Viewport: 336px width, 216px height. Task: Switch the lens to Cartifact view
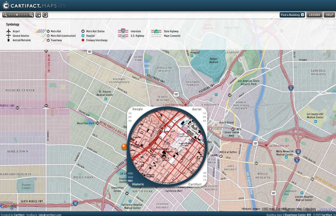pos(195,184)
